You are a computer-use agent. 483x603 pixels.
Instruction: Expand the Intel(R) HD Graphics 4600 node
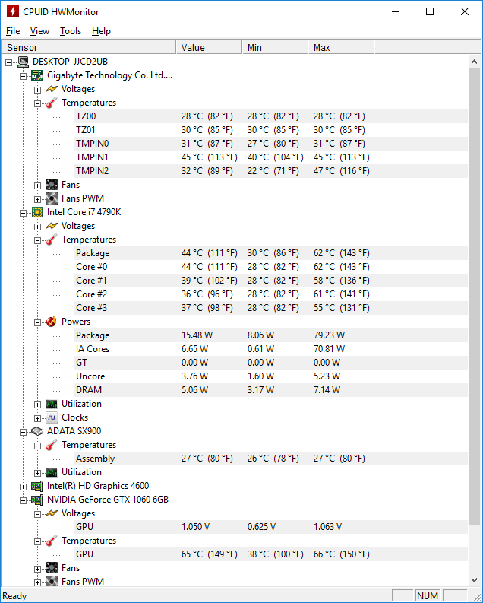pos(23,487)
